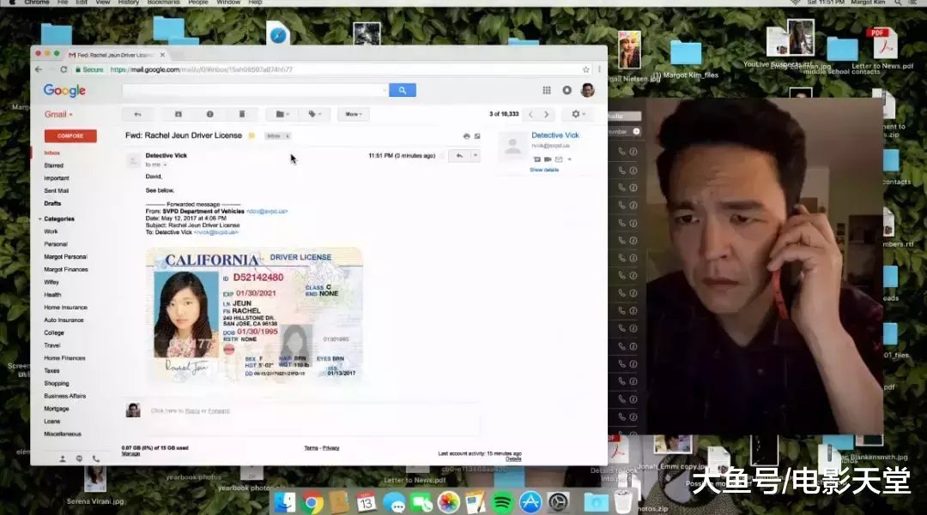
Task: Open the Privacy link in the footer
Action: [331, 448]
